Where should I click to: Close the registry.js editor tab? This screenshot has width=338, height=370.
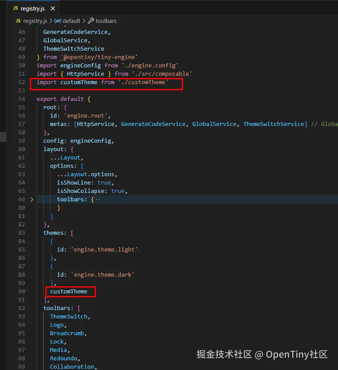53,8
